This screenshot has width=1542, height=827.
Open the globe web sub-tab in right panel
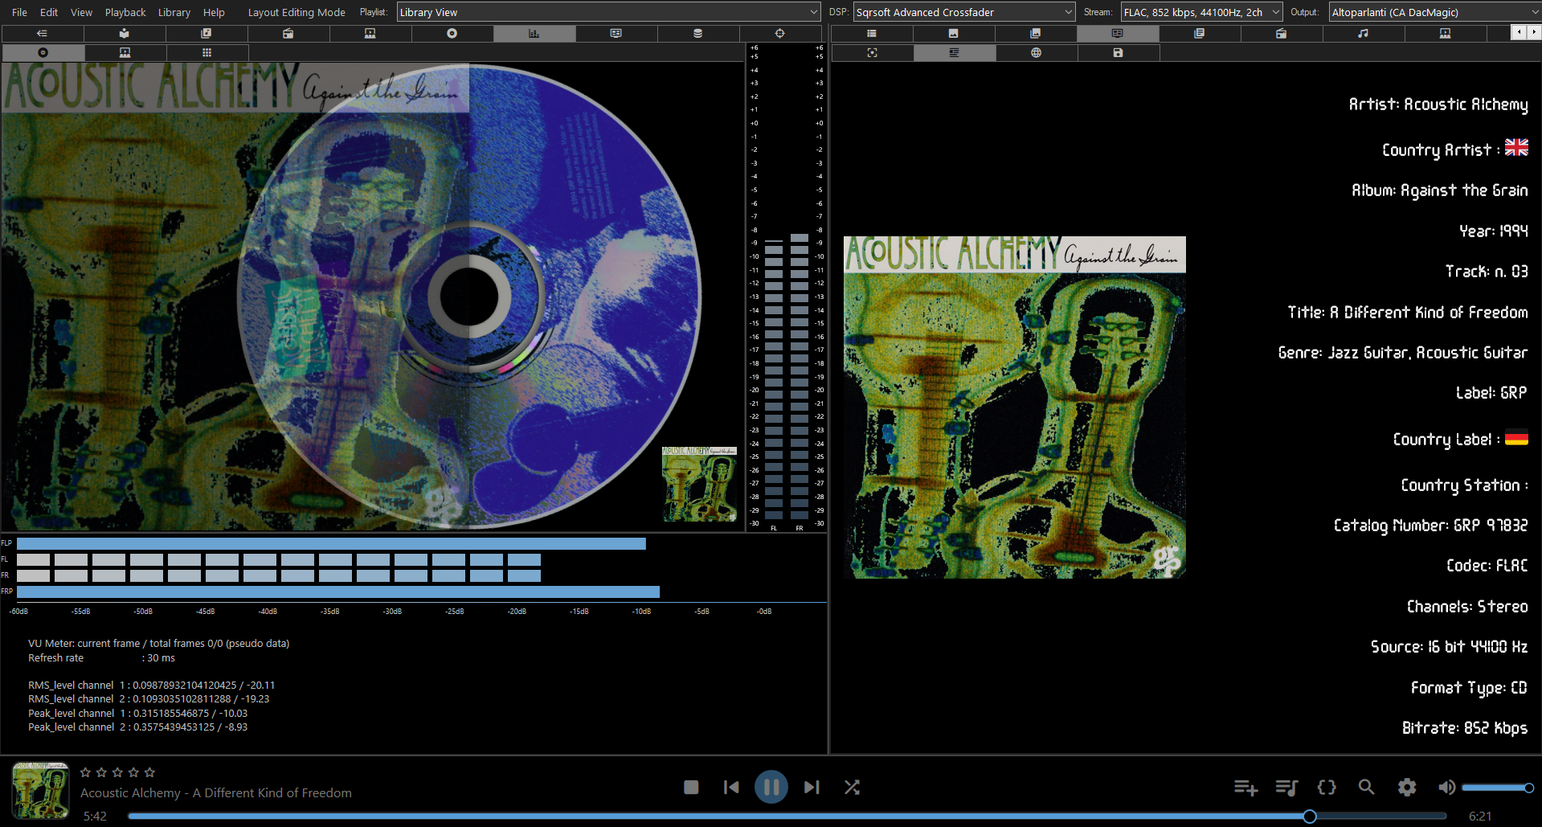(1037, 52)
